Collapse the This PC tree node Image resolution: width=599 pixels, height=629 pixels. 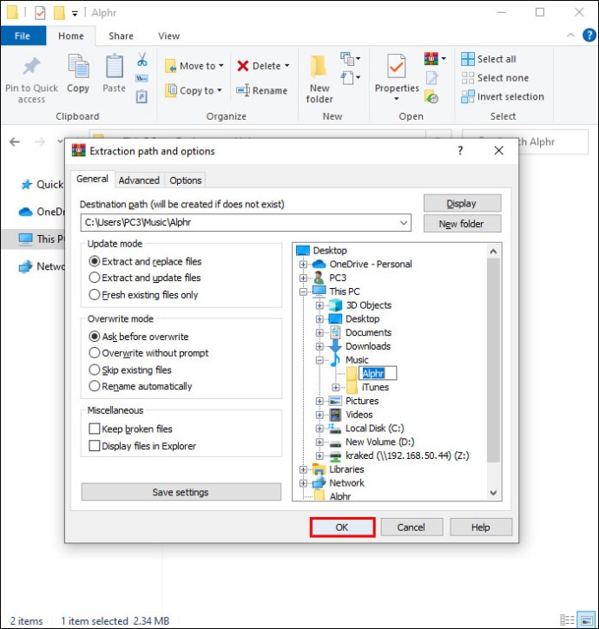[x=304, y=292]
